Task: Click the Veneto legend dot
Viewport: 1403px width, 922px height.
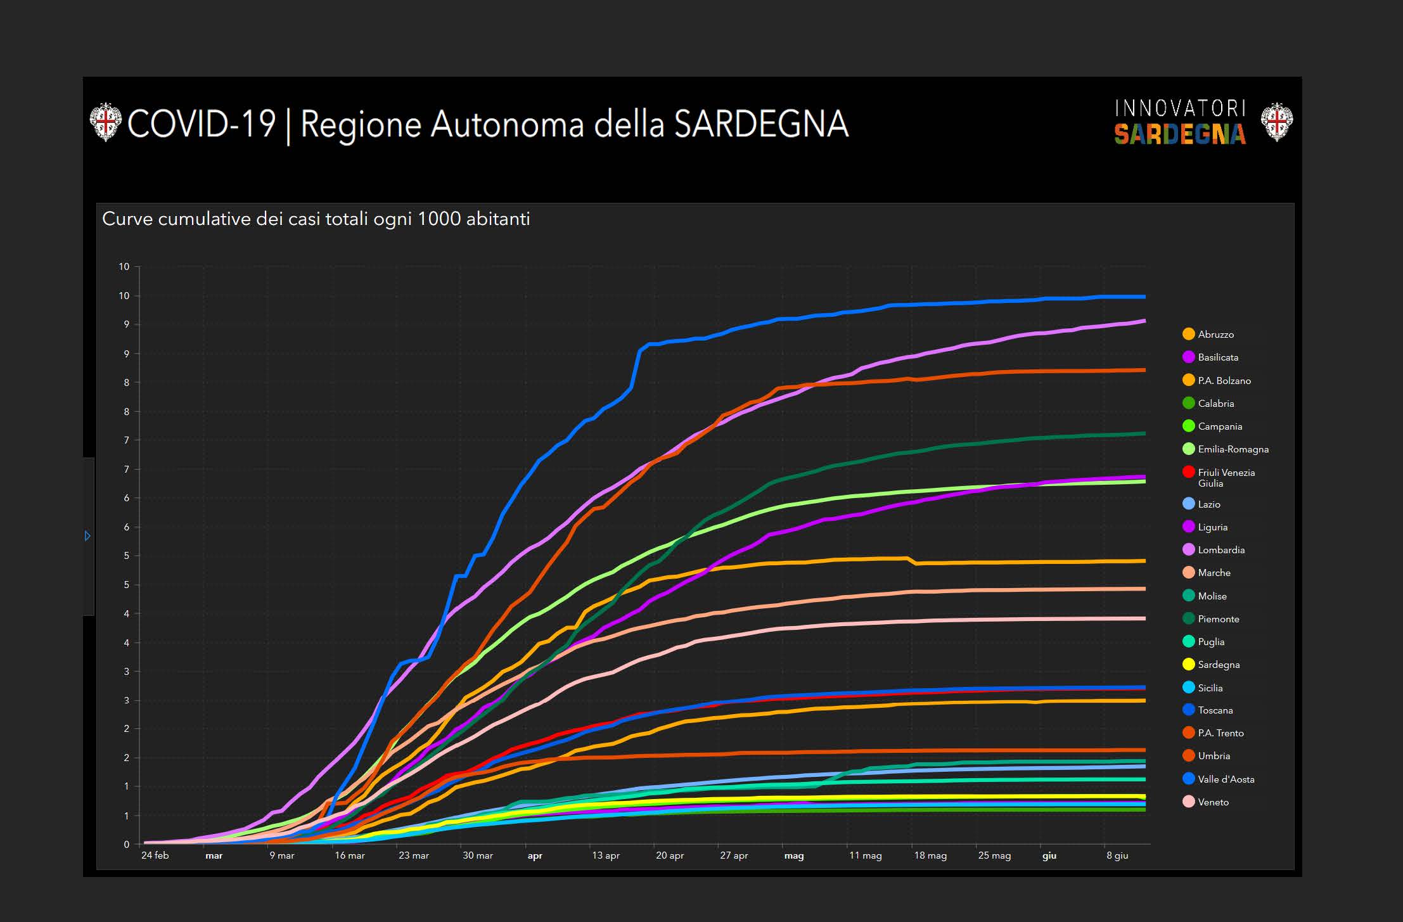Action: [1189, 802]
